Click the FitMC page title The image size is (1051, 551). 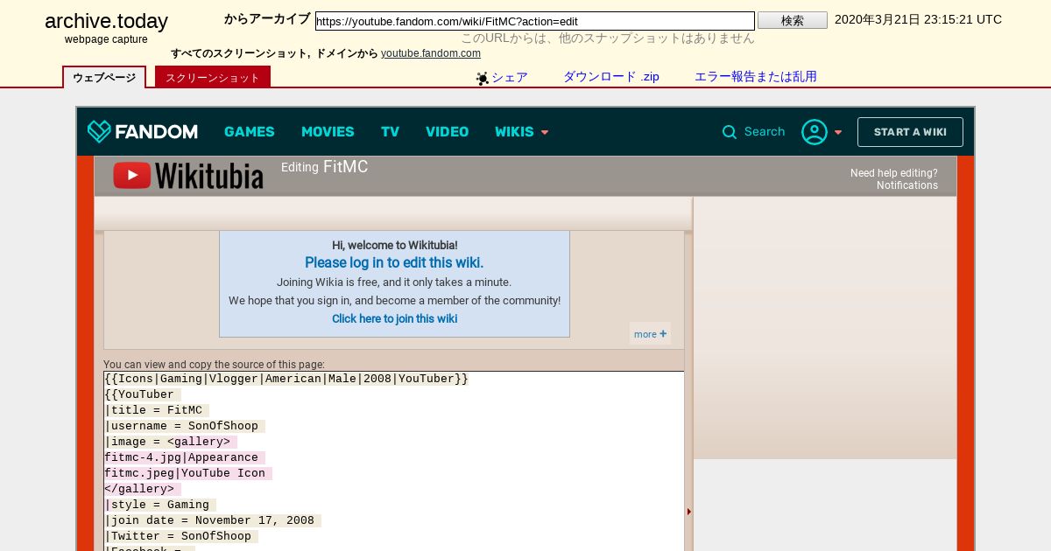pos(346,166)
